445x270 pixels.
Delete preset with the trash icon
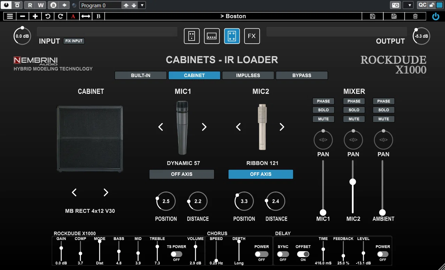[415, 16]
